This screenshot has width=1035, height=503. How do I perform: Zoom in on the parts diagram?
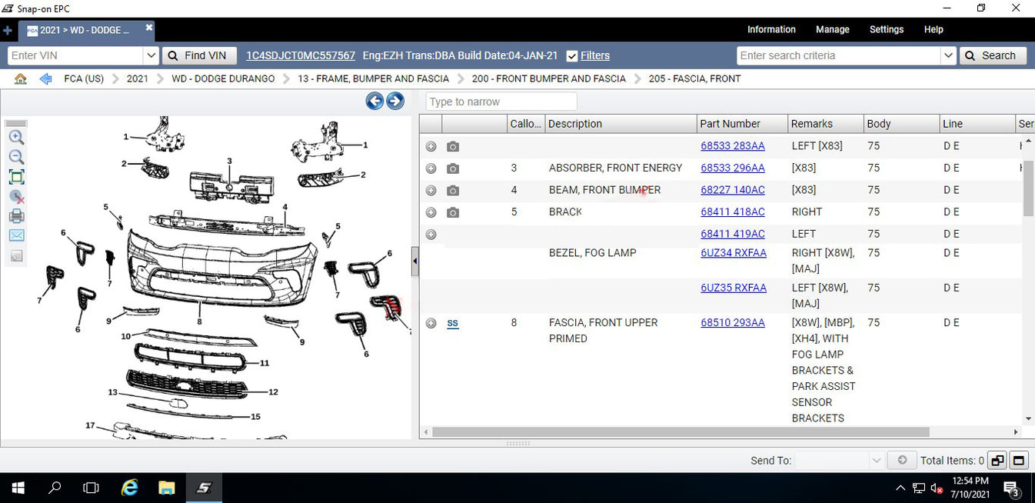click(x=16, y=138)
